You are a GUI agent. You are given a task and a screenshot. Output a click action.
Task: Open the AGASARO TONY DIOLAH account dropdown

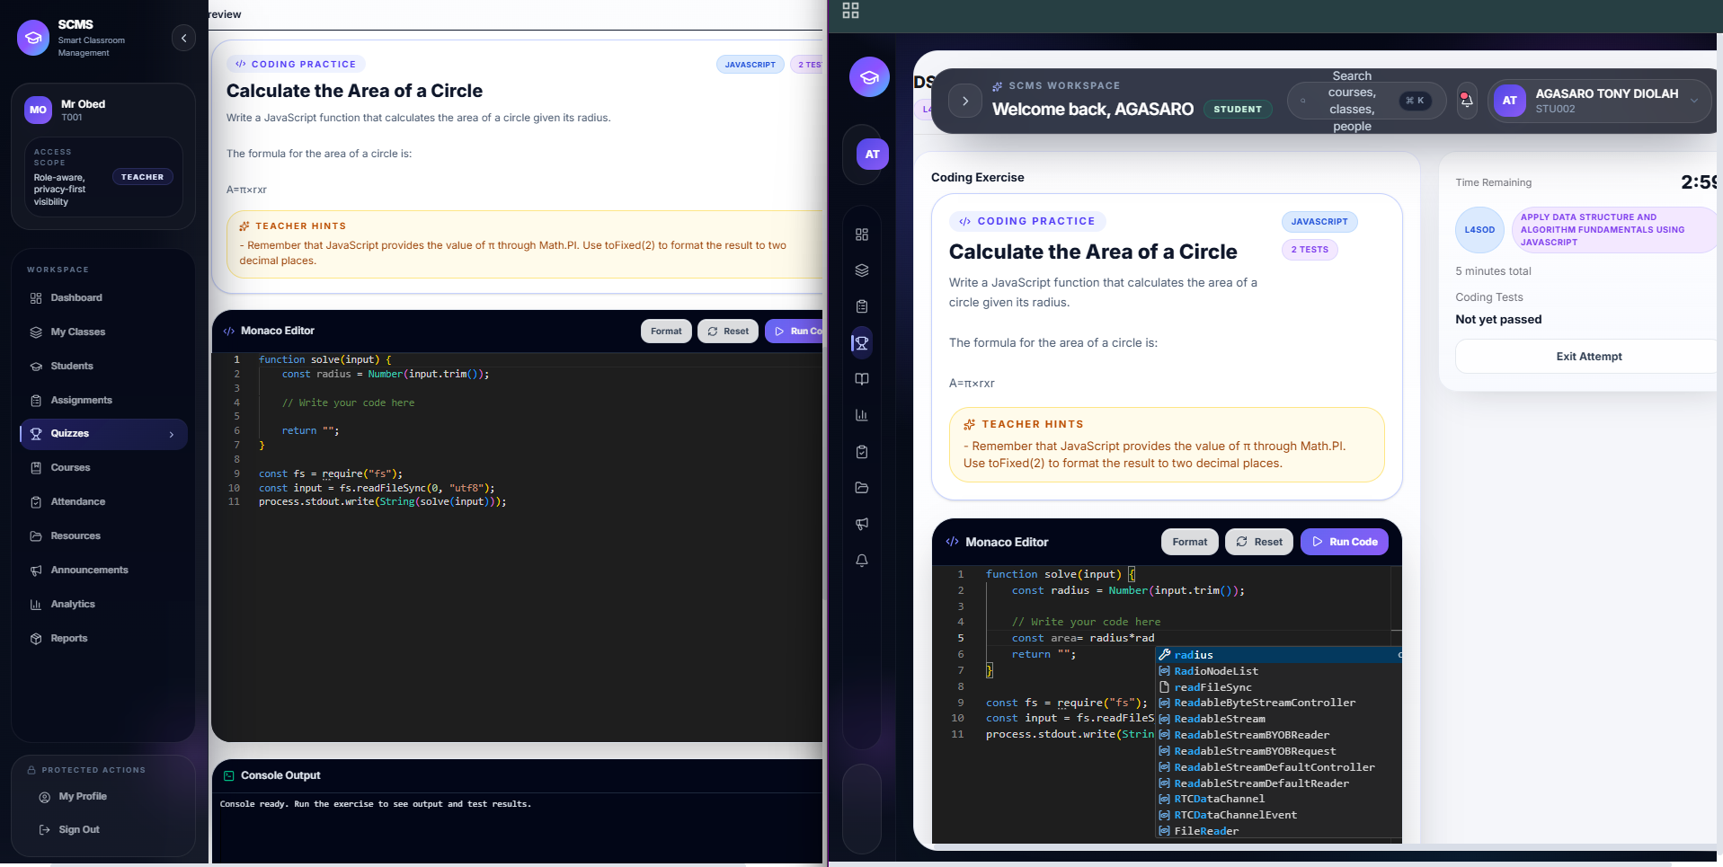pyautogui.click(x=1600, y=101)
